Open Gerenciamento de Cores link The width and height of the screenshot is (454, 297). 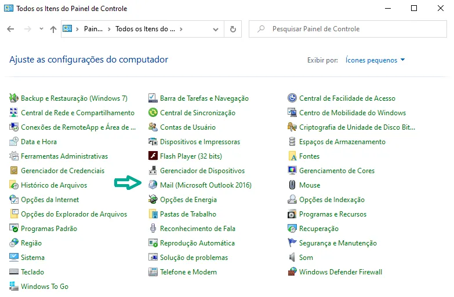click(x=337, y=171)
